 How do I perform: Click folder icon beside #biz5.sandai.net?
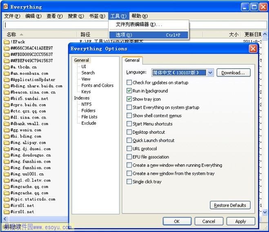pos(7,98)
